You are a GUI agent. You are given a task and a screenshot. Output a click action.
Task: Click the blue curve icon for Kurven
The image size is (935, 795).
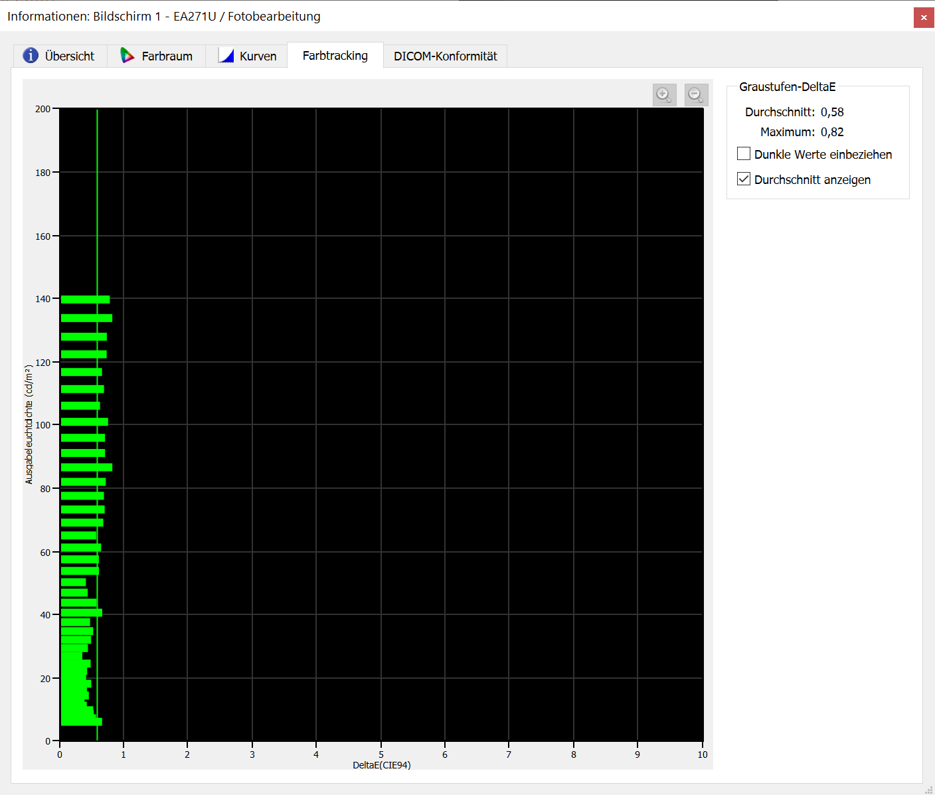tap(226, 56)
